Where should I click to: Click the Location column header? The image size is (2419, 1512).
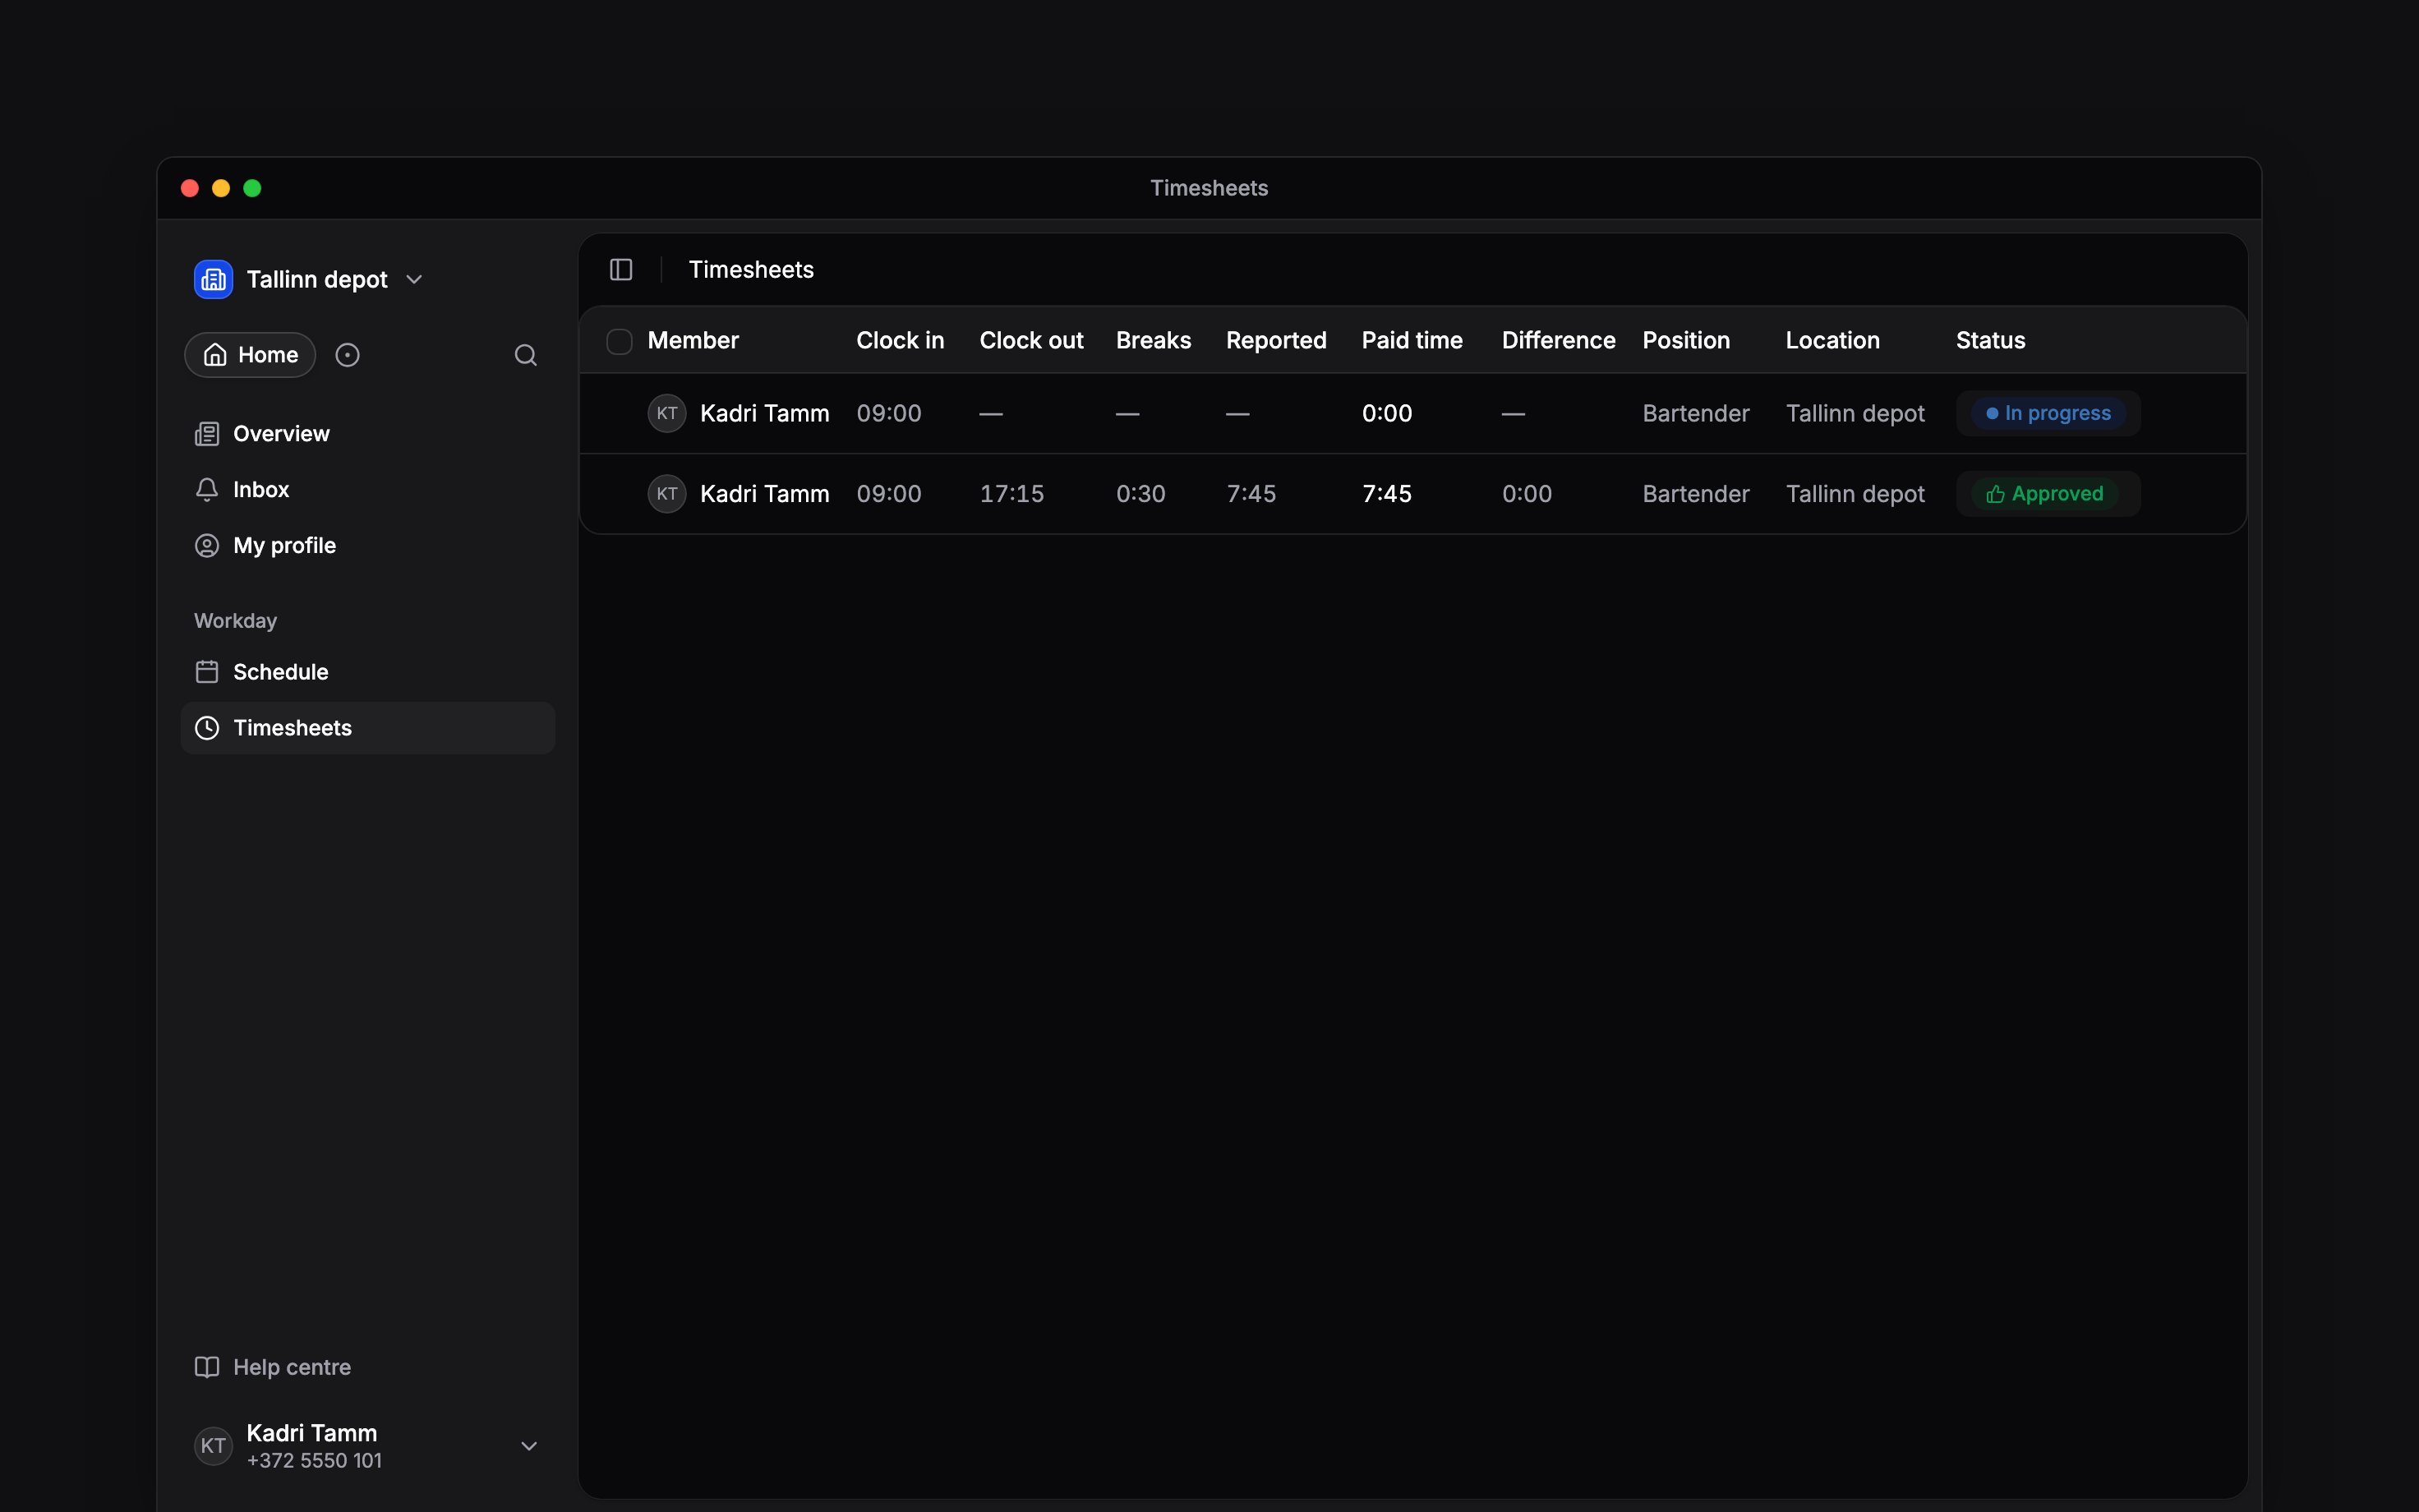1832,341
